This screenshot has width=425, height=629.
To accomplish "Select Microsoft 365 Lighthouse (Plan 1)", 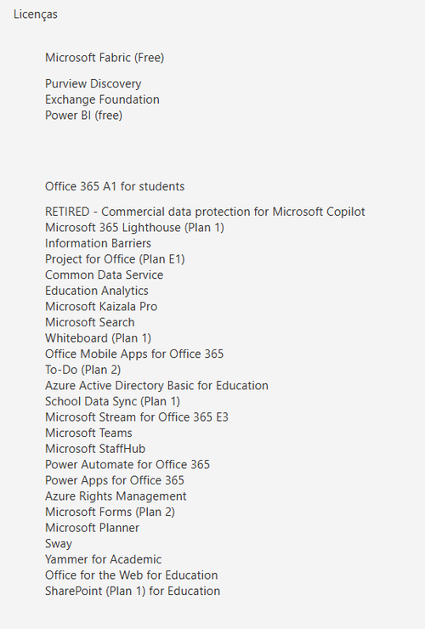I will 134,228.
